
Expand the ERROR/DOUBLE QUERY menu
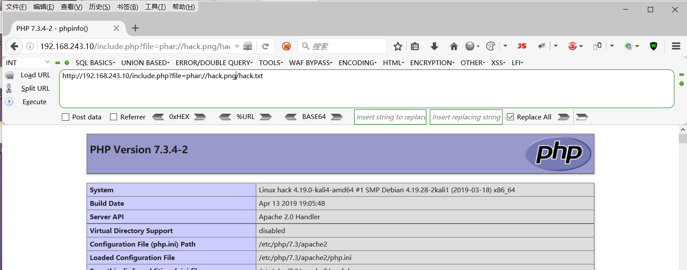click(214, 63)
